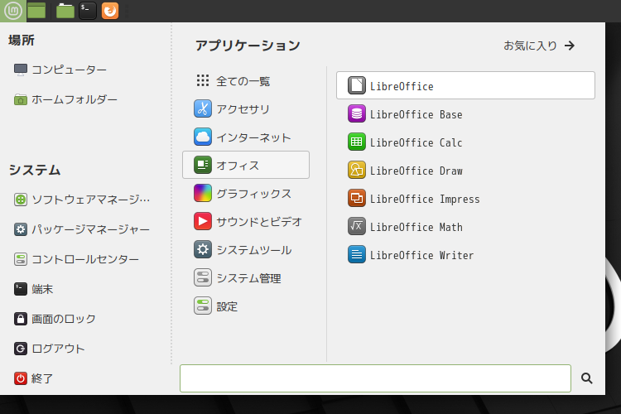The height and width of the screenshot is (414, 621).
Task: Launch LibreOffice Base
Action: click(x=465, y=114)
